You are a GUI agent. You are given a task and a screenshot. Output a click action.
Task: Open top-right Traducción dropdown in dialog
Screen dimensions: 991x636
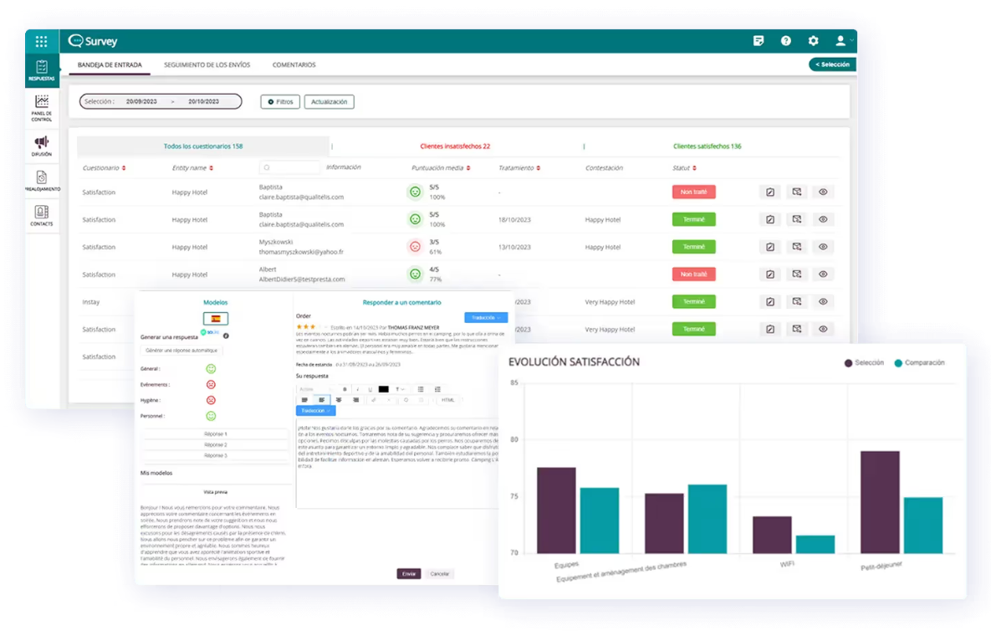click(485, 318)
